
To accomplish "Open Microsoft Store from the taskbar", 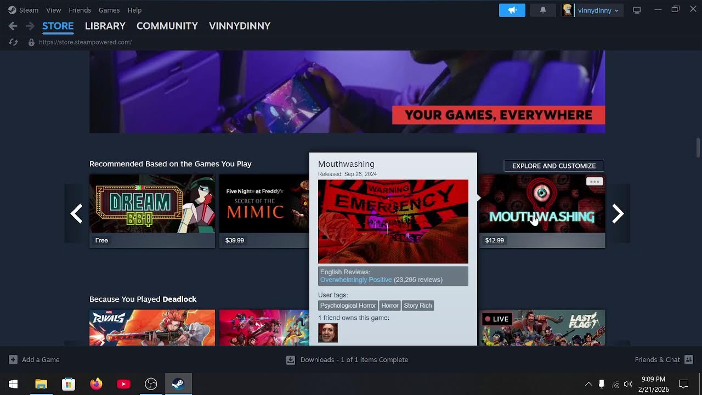I will [x=69, y=384].
